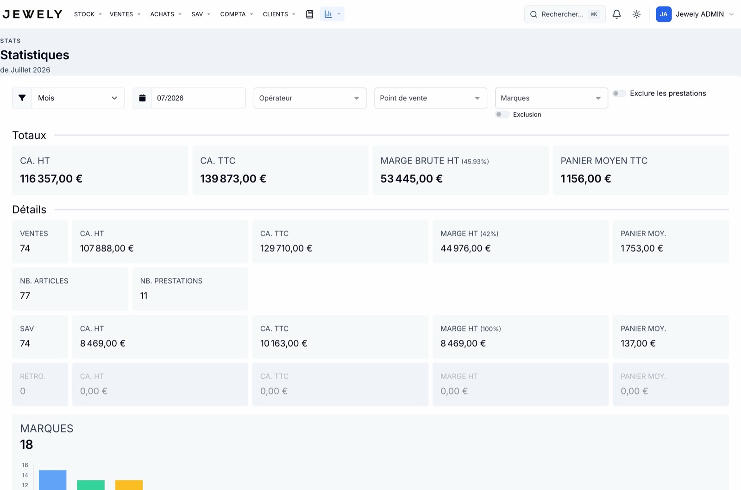Image resolution: width=741 pixels, height=490 pixels.
Task: Click VENTES CA. HT 107 888,00 €
Action: pos(107,248)
